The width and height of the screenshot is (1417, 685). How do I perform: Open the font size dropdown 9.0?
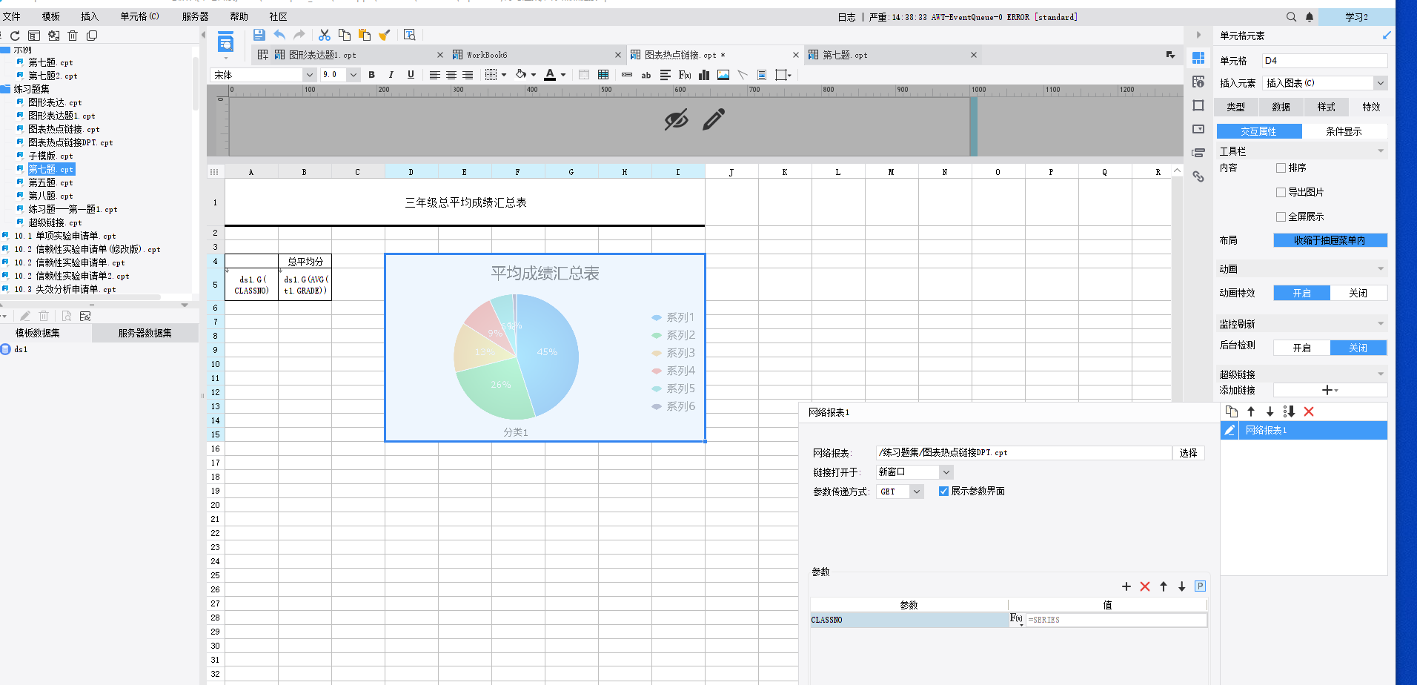tap(354, 75)
